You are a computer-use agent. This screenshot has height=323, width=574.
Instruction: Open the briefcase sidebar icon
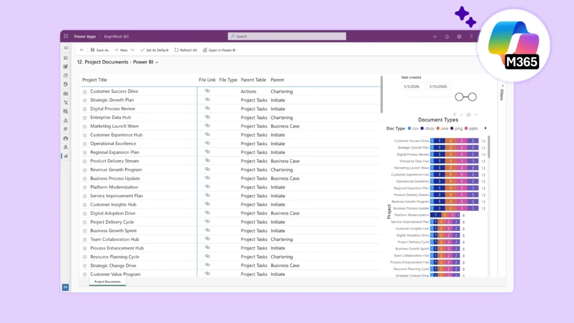[66, 138]
